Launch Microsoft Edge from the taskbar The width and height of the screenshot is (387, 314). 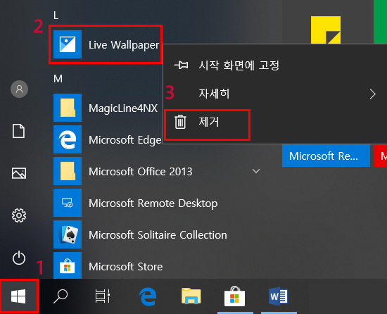coord(148,296)
